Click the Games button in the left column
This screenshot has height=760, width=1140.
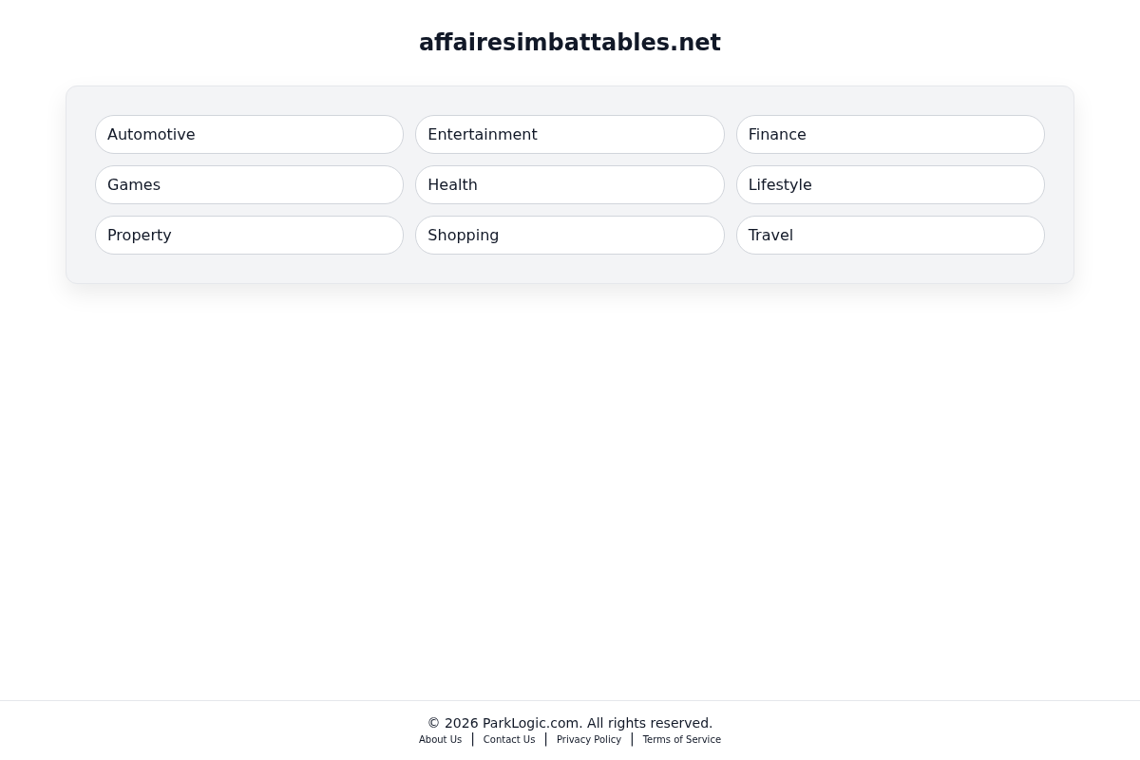coord(249,184)
